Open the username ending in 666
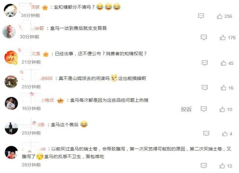Screen dimensions: 239x173 pyautogui.click(x=46, y=78)
